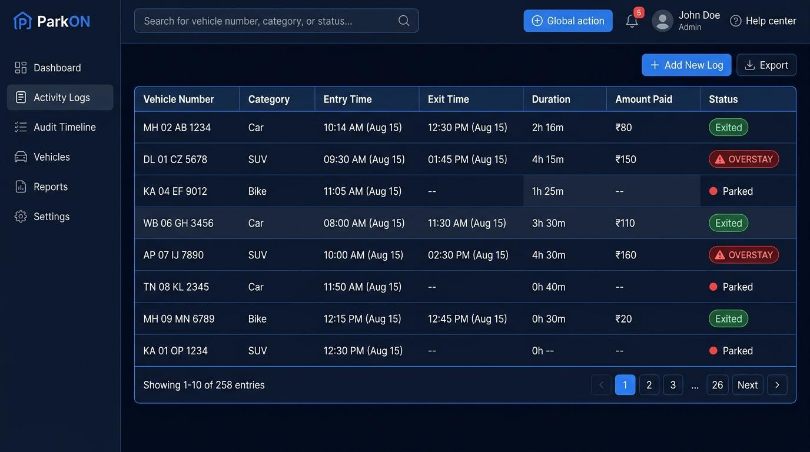Click the Reports chart icon

(x=21, y=187)
